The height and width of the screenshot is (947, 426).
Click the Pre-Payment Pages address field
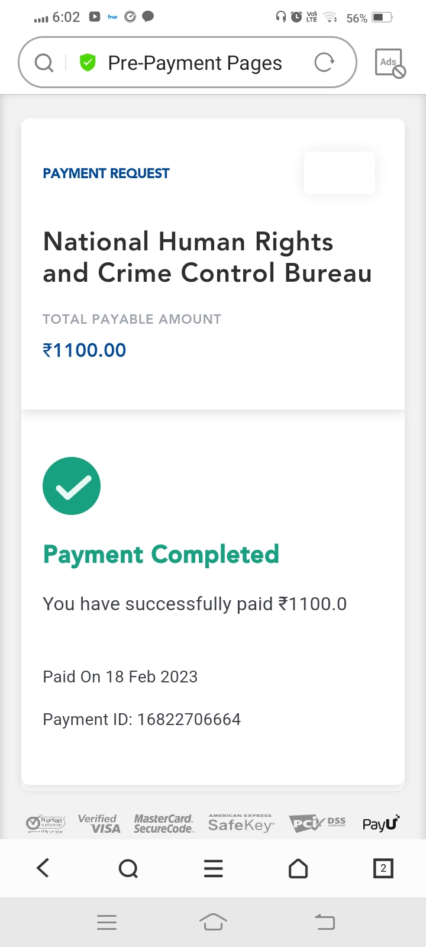click(x=195, y=63)
